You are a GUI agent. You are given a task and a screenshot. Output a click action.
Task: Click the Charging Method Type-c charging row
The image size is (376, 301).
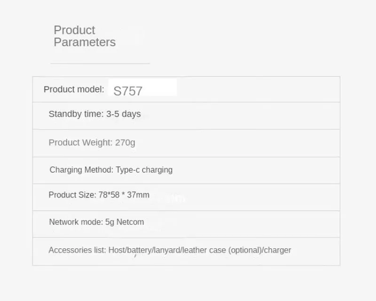point(186,170)
